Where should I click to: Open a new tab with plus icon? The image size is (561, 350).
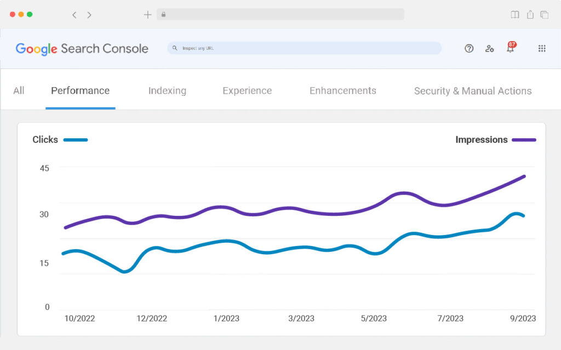pos(147,15)
